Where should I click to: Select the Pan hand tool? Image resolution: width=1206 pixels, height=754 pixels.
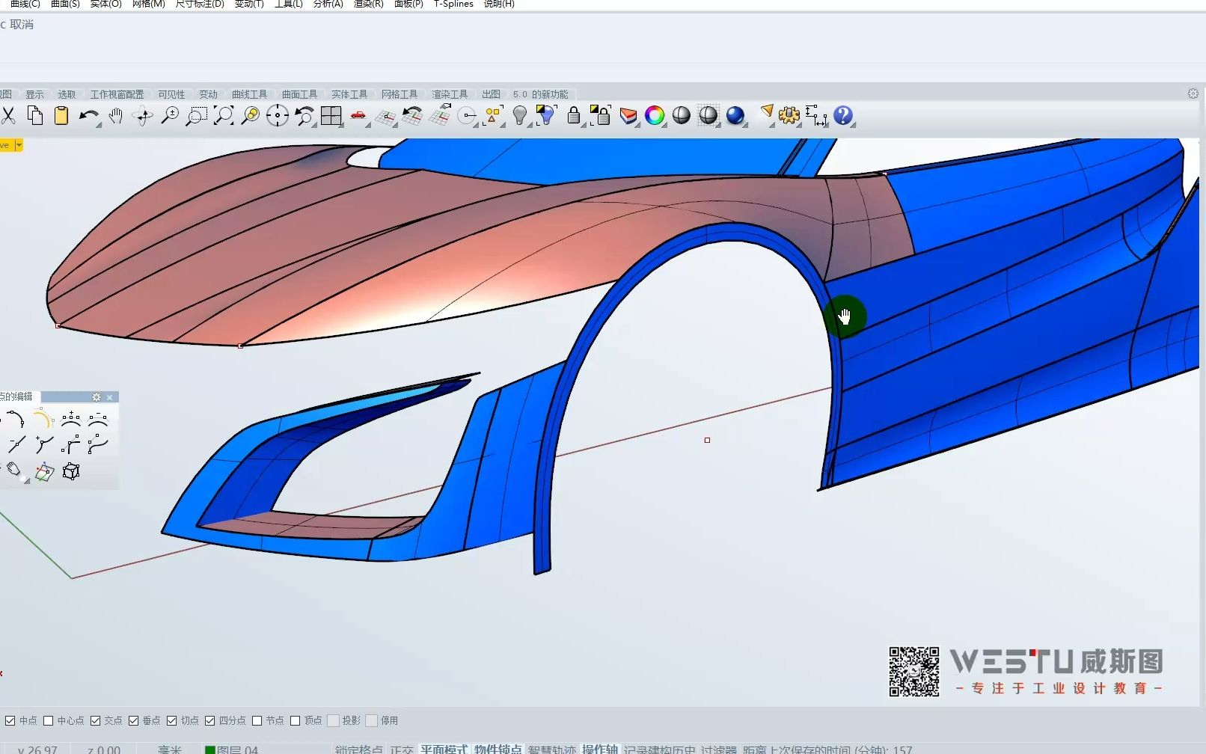(x=115, y=116)
